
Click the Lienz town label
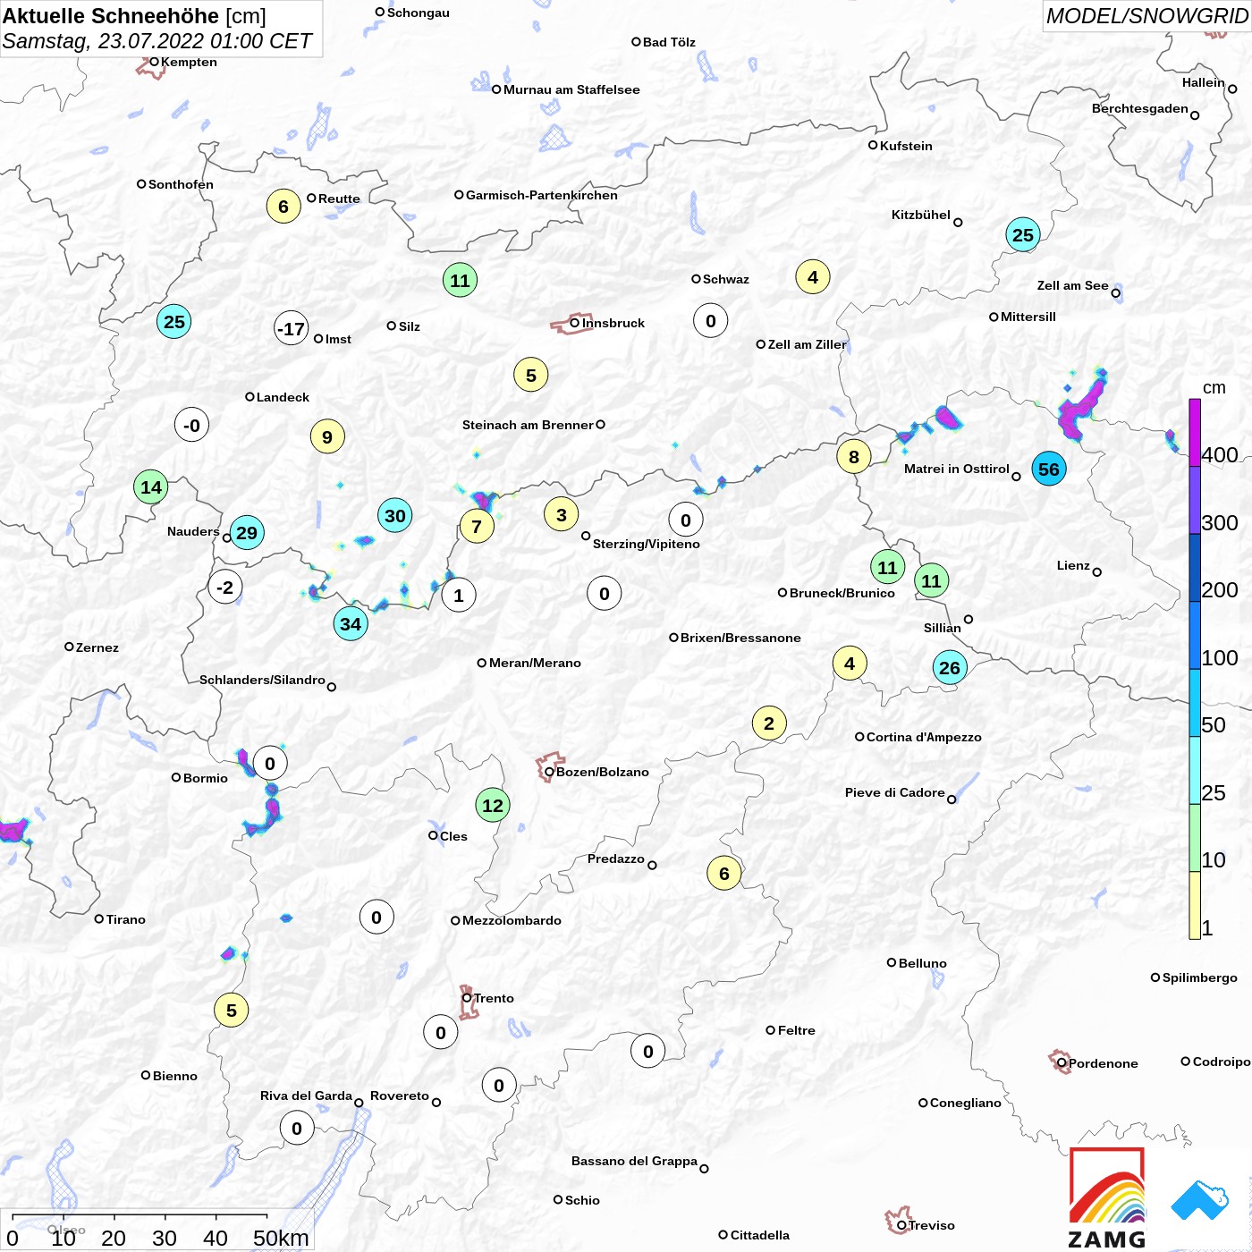coord(1073,565)
